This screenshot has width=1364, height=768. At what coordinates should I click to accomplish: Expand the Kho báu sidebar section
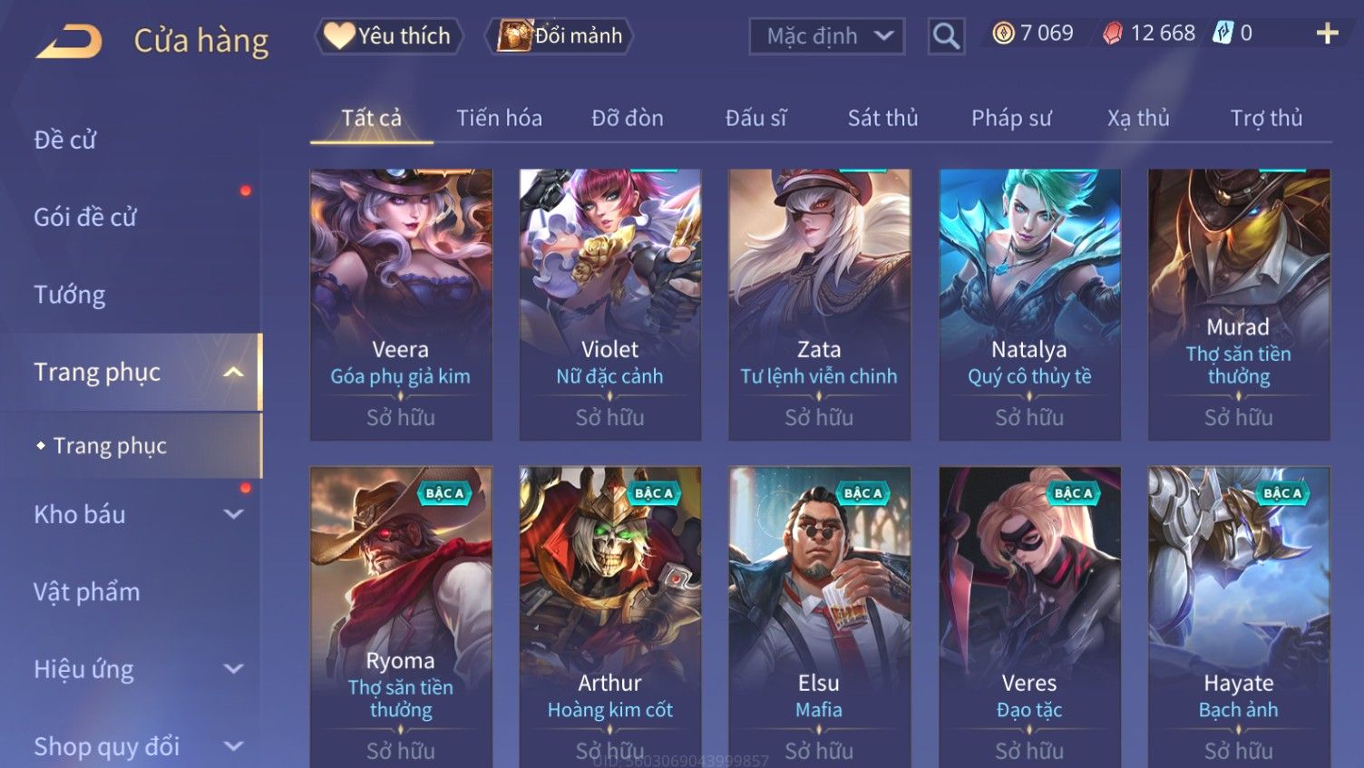[x=233, y=514]
